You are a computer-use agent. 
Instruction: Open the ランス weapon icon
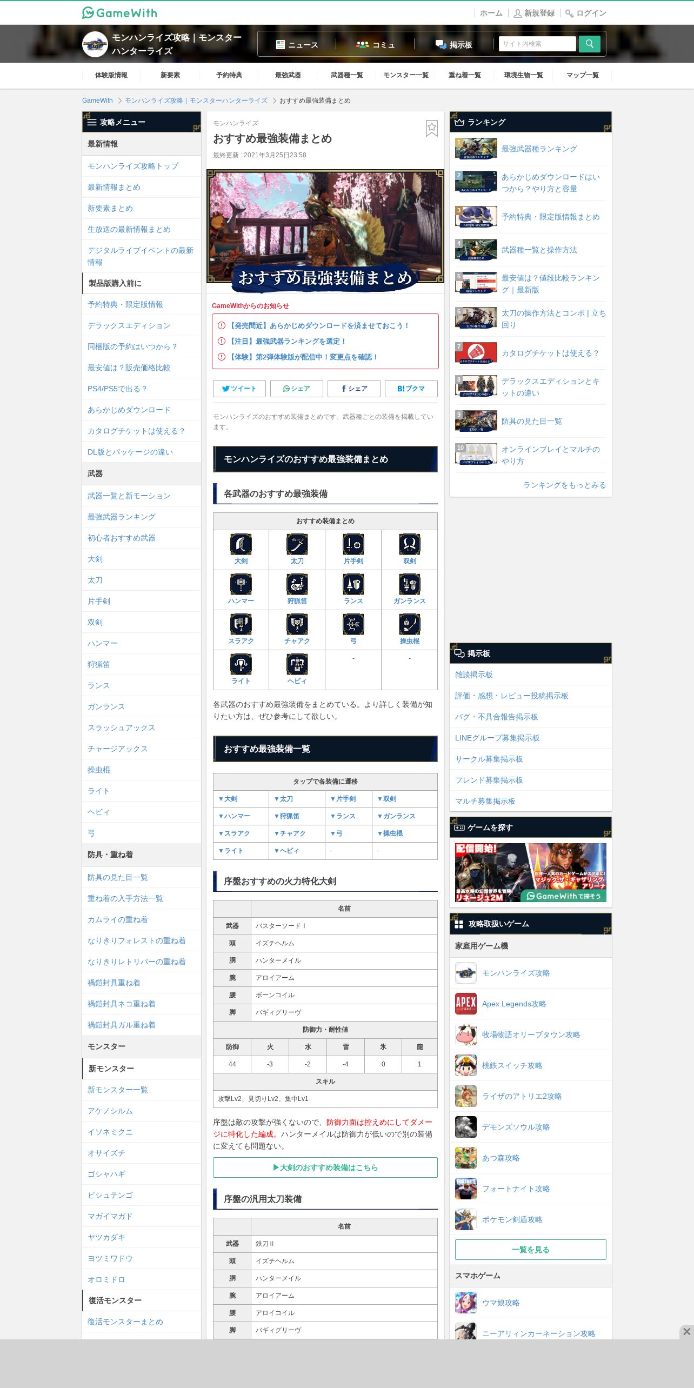(353, 584)
